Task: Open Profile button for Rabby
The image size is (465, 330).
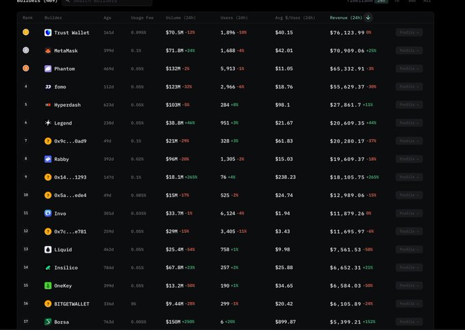Action: (x=409, y=159)
